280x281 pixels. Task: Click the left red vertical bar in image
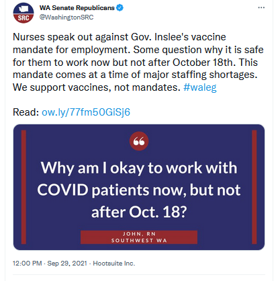[x=24, y=187]
